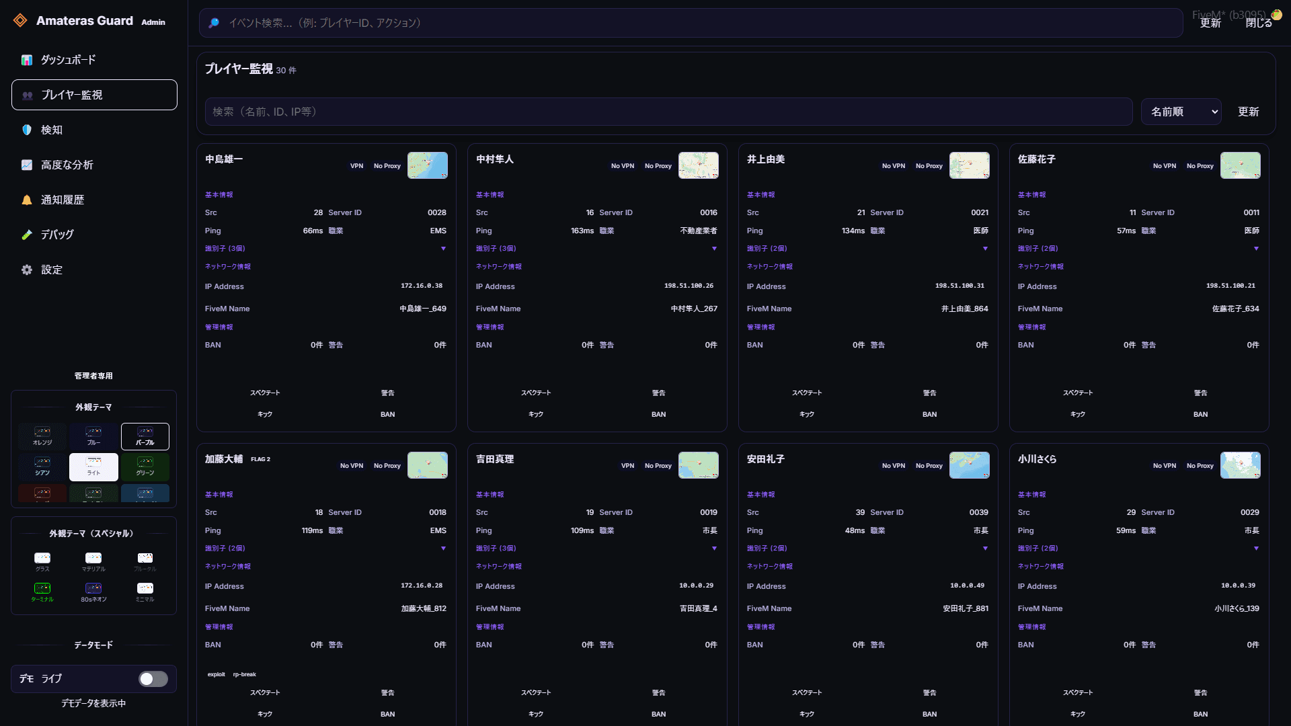Viewport: 1291px width, 726px height.
Task: Click the exploit tag on 加藤大輔's card
Action: (217, 674)
